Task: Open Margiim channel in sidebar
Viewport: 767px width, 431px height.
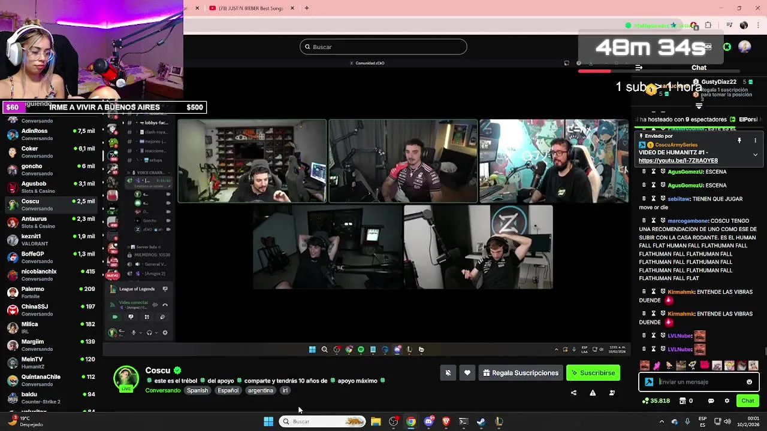Action: click(x=51, y=345)
